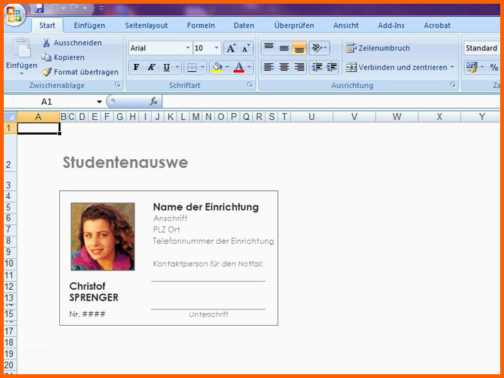Image resolution: width=504 pixels, height=378 pixels.
Task: Toggle bold F formatting
Action: pyautogui.click(x=136, y=67)
